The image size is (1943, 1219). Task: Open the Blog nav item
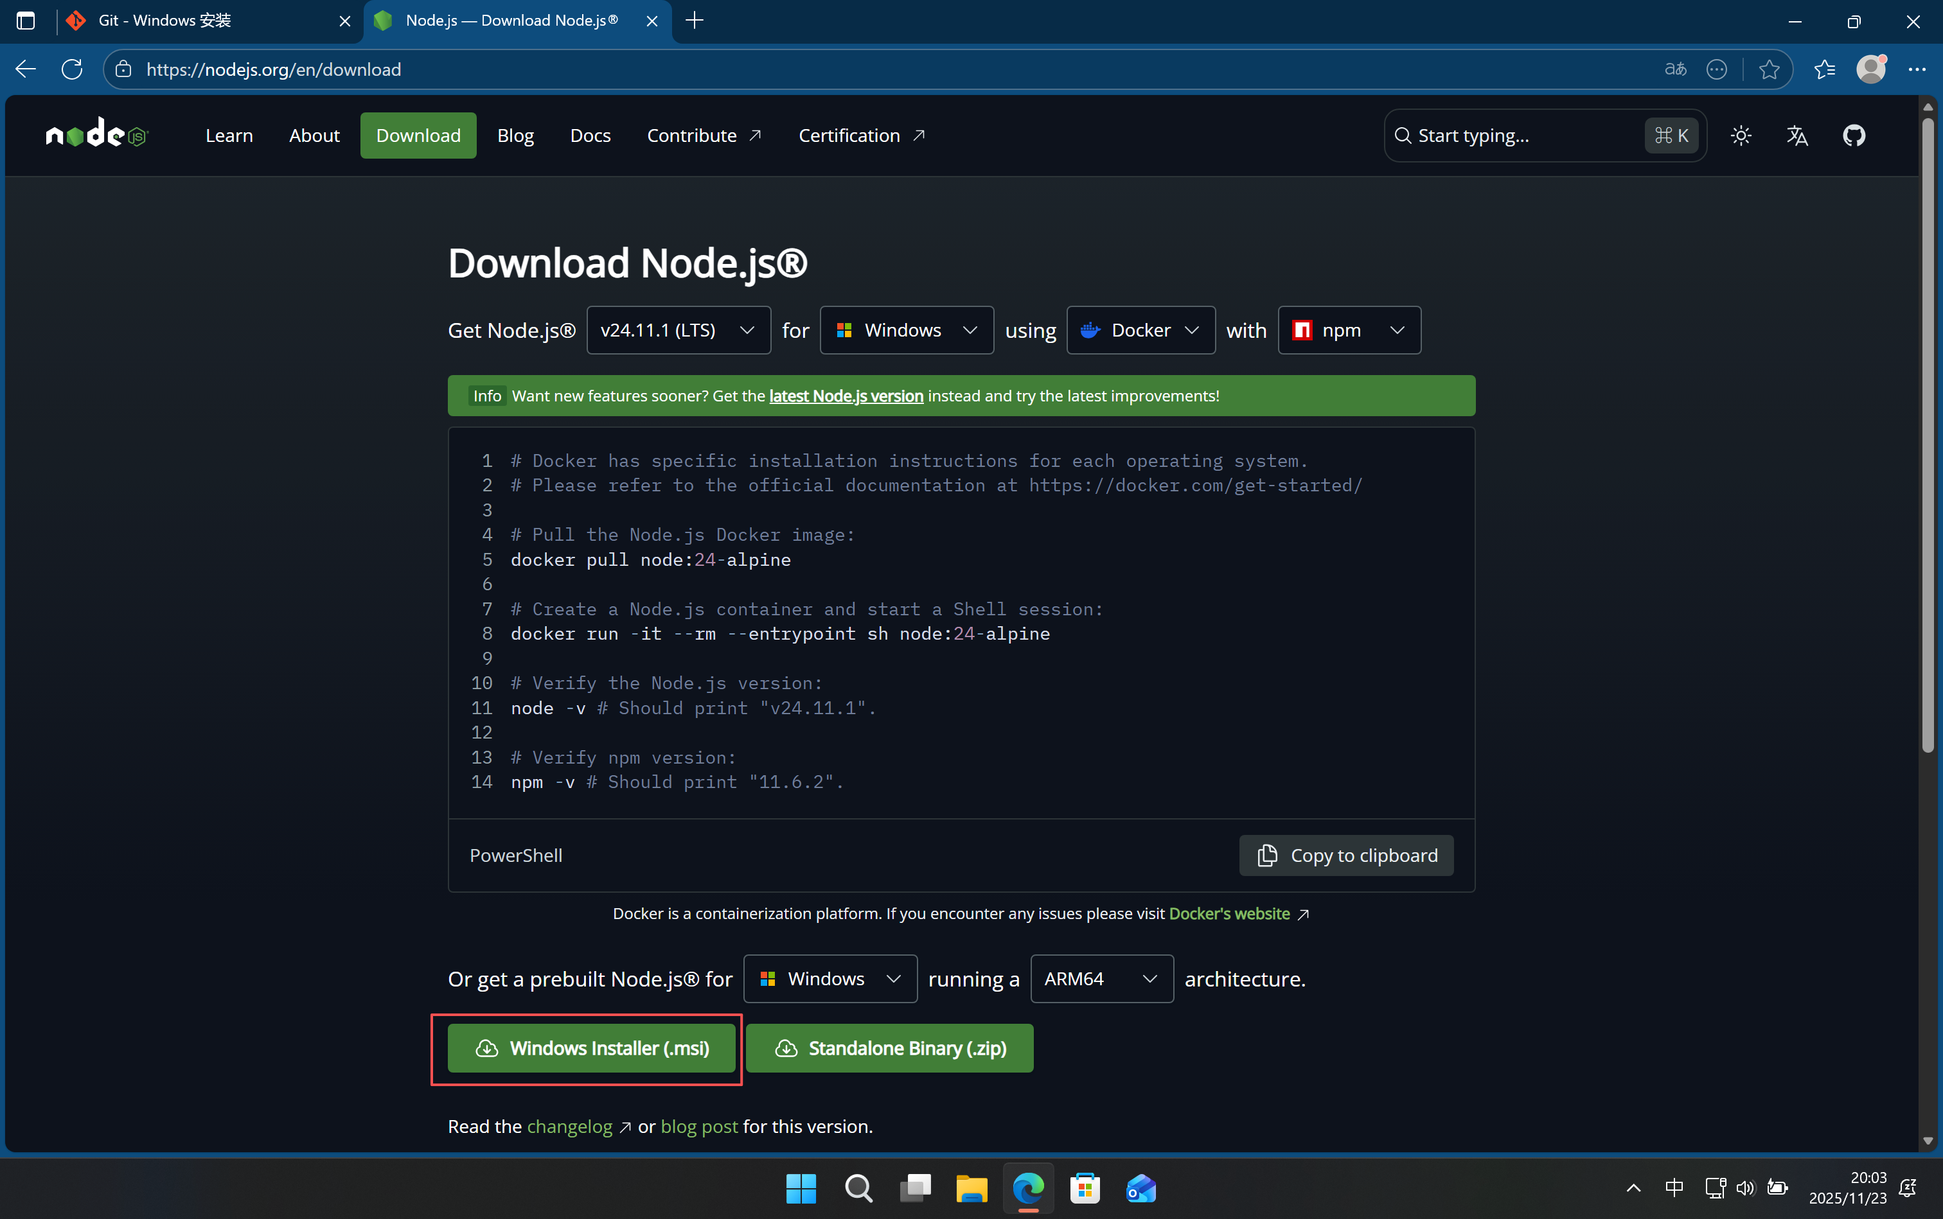tap(515, 136)
